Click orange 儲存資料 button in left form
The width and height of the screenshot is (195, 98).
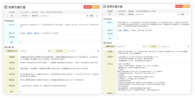[x=96, y=7]
